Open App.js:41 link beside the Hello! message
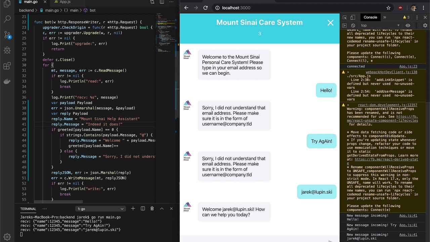430x242 pixels. [408, 216]
